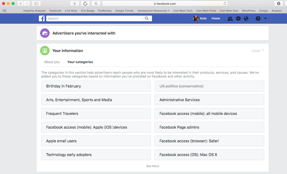
Task: Select the Frequent Travelers category
Action: click(x=96, y=113)
